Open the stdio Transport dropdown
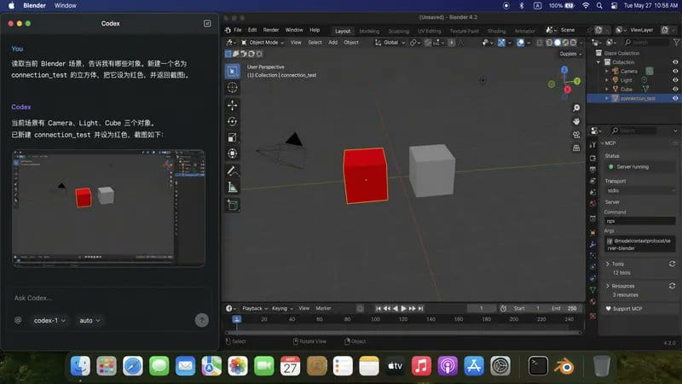The image size is (682, 384). (640, 190)
